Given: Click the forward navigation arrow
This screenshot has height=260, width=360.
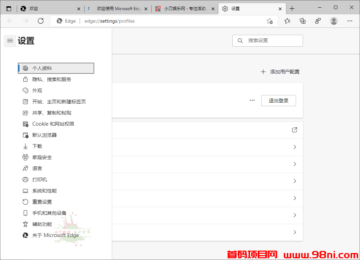Looking at the screenshot, I should (x=25, y=21).
